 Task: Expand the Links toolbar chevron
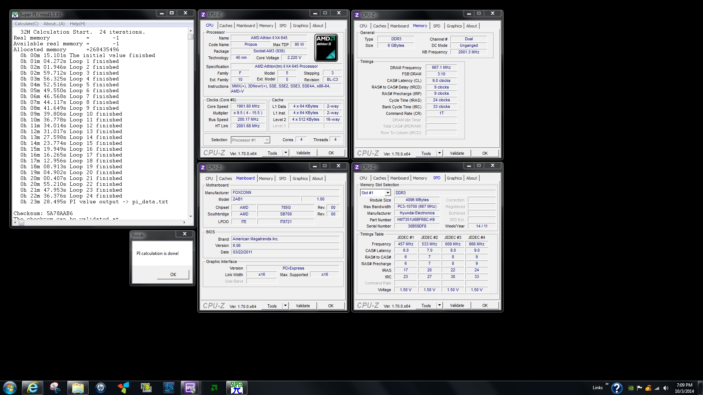click(607, 384)
